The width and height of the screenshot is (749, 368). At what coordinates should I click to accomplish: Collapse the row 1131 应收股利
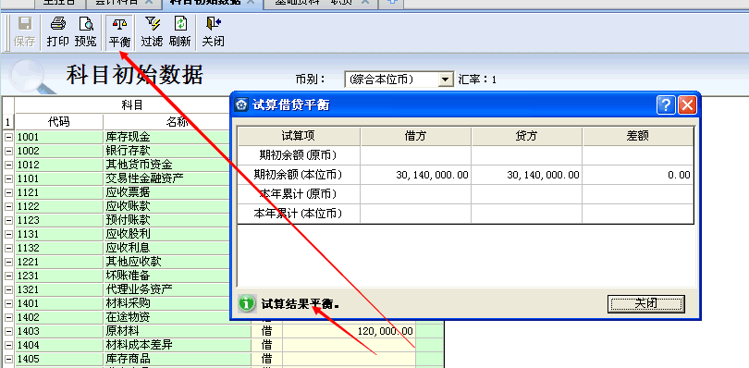coord(8,234)
